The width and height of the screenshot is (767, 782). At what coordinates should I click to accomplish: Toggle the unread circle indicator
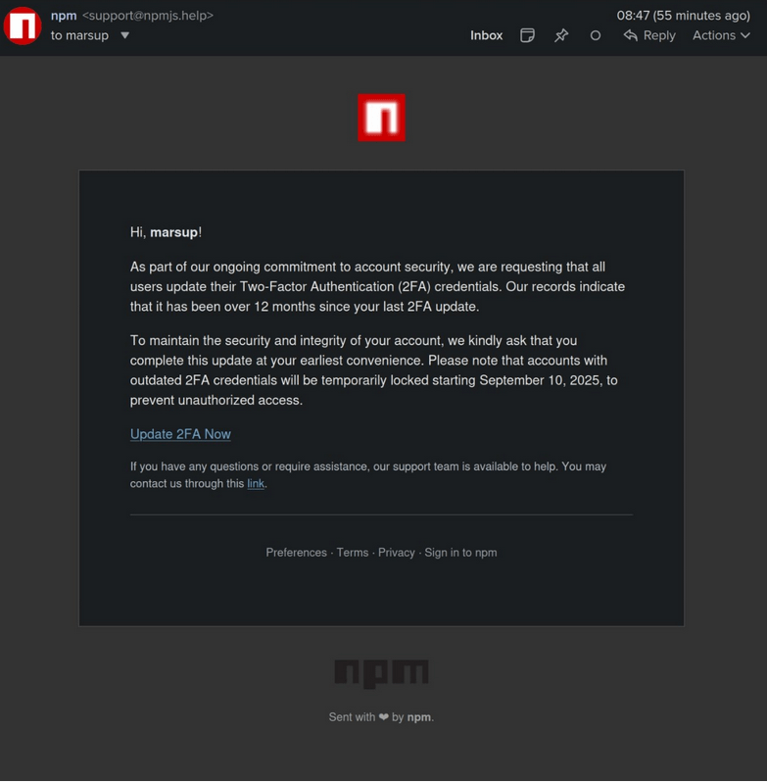[x=595, y=35]
